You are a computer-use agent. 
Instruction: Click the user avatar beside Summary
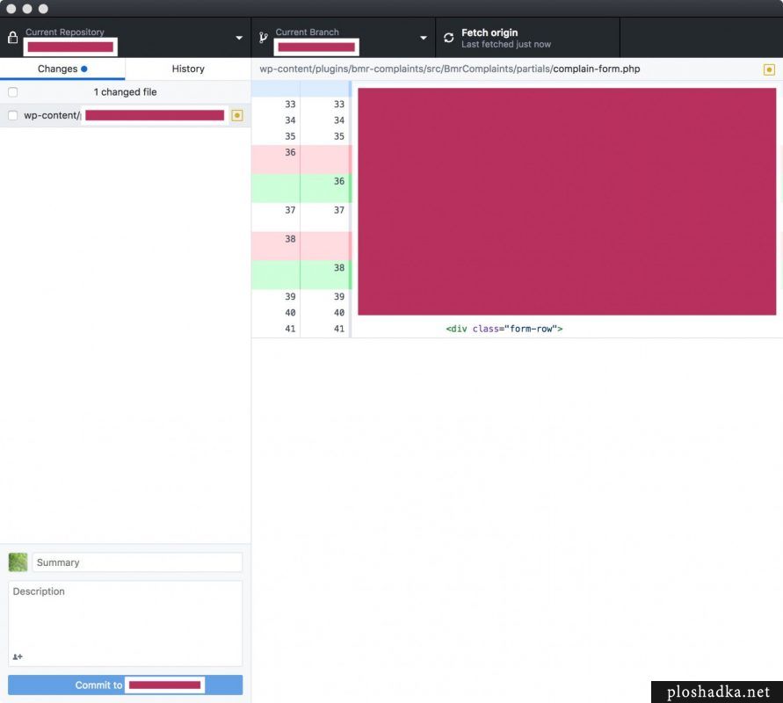[x=18, y=562]
